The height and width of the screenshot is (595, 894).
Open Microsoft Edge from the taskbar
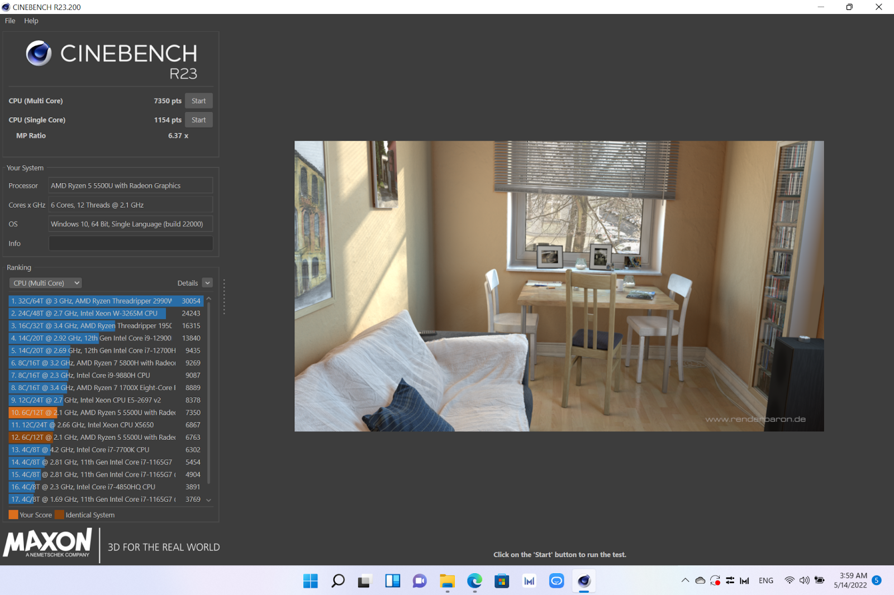pyautogui.click(x=474, y=581)
